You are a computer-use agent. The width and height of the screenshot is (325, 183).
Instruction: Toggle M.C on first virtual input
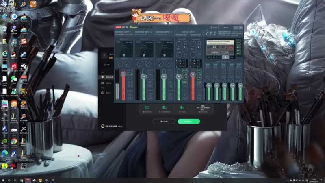tap(185, 91)
